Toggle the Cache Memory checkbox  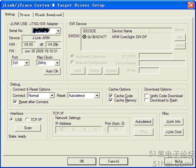pyautogui.click(x=111, y=100)
